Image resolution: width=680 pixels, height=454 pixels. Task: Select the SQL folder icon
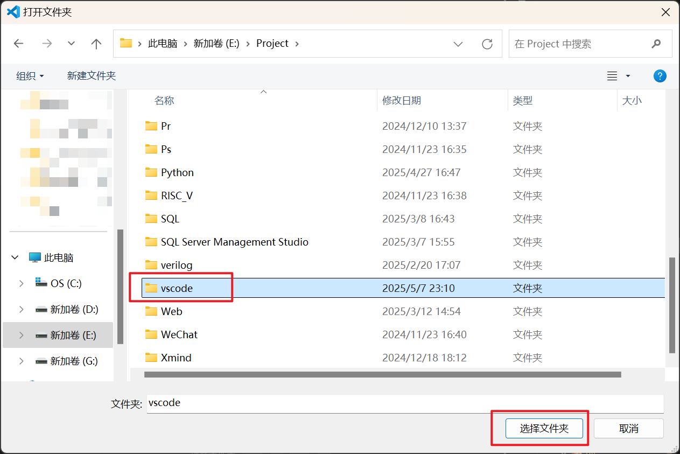pyautogui.click(x=151, y=219)
